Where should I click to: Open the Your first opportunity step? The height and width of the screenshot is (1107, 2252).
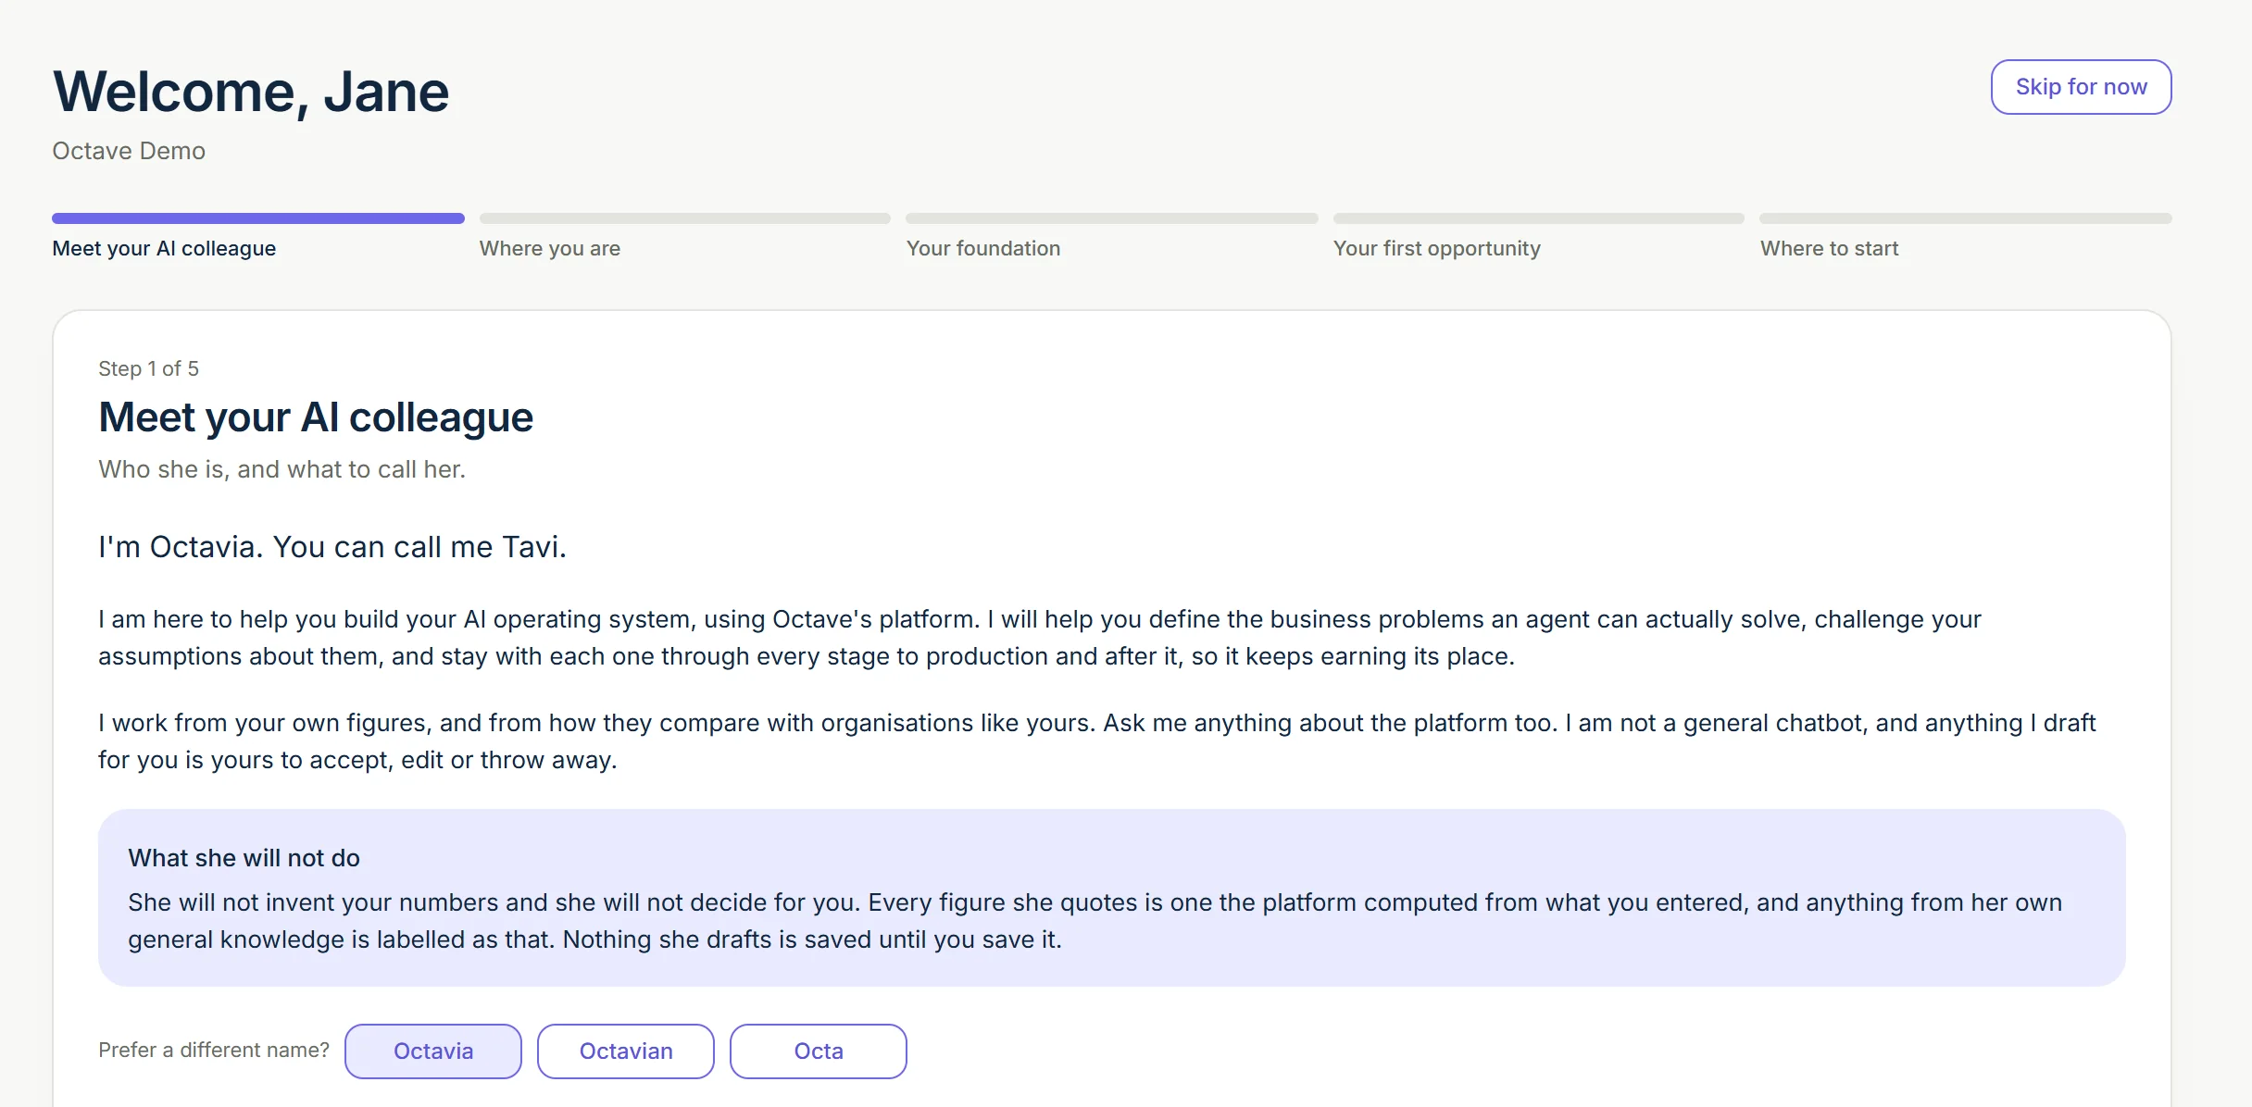(x=1437, y=248)
